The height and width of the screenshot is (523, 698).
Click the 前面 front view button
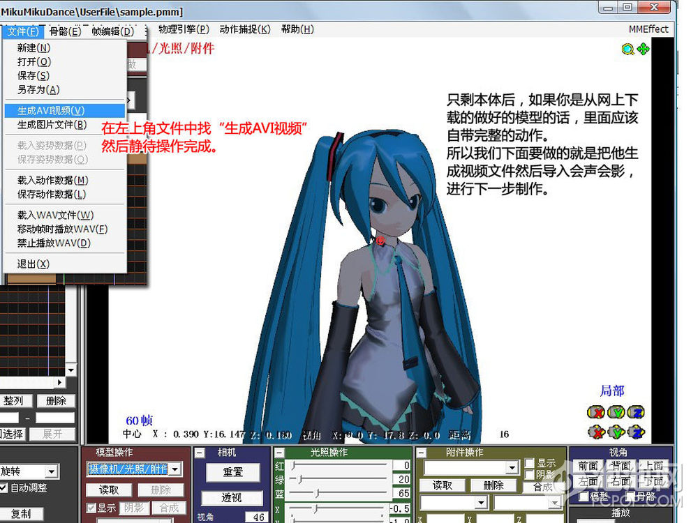coord(588,466)
